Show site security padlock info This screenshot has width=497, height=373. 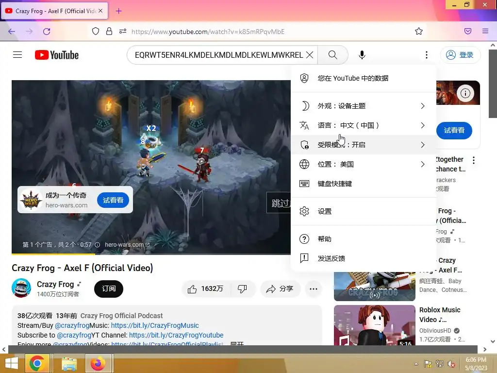coord(109,31)
